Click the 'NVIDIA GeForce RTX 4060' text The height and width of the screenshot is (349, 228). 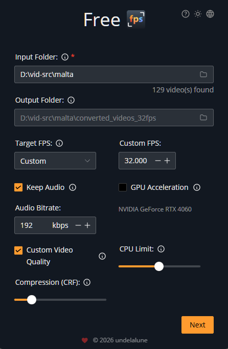pyautogui.click(x=155, y=209)
